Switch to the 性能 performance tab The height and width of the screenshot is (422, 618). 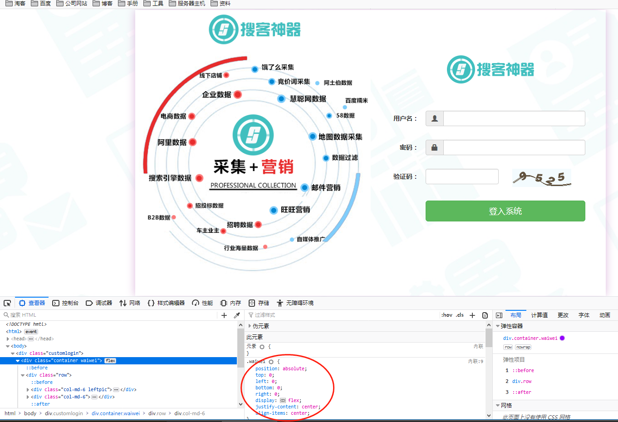tap(202, 303)
